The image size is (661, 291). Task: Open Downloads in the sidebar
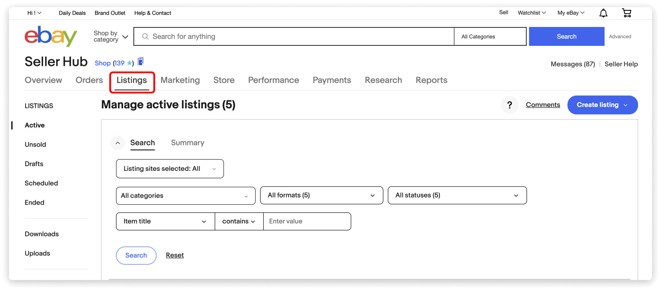[x=42, y=234]
